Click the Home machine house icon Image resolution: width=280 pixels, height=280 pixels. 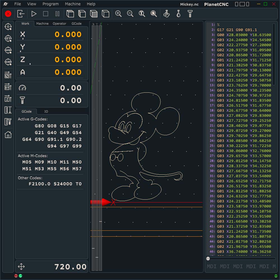click(8, 135)
